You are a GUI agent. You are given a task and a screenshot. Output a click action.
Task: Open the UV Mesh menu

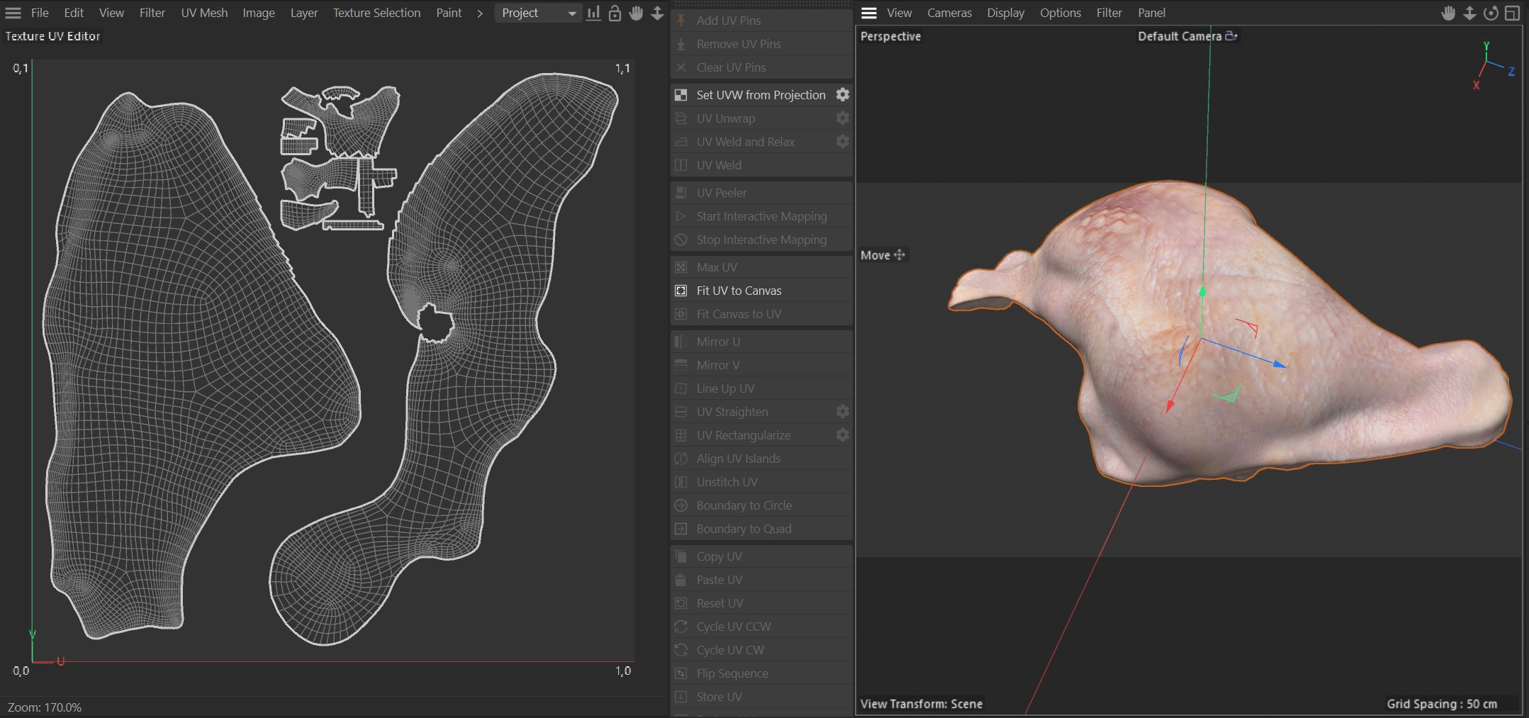(204, 13)
